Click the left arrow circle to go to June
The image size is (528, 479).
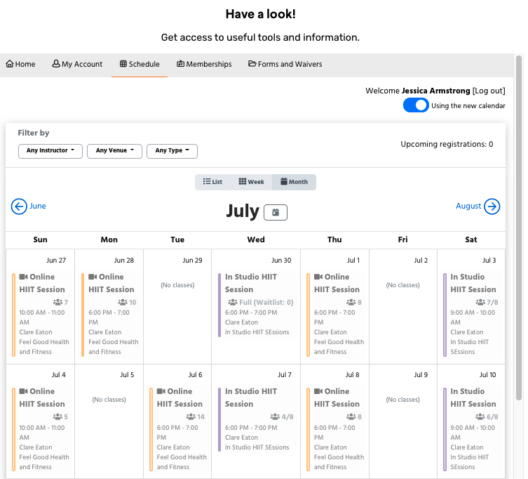pos(19,206)
